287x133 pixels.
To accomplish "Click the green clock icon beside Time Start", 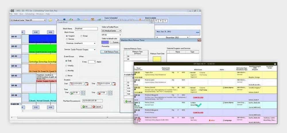I will point(71,93).
